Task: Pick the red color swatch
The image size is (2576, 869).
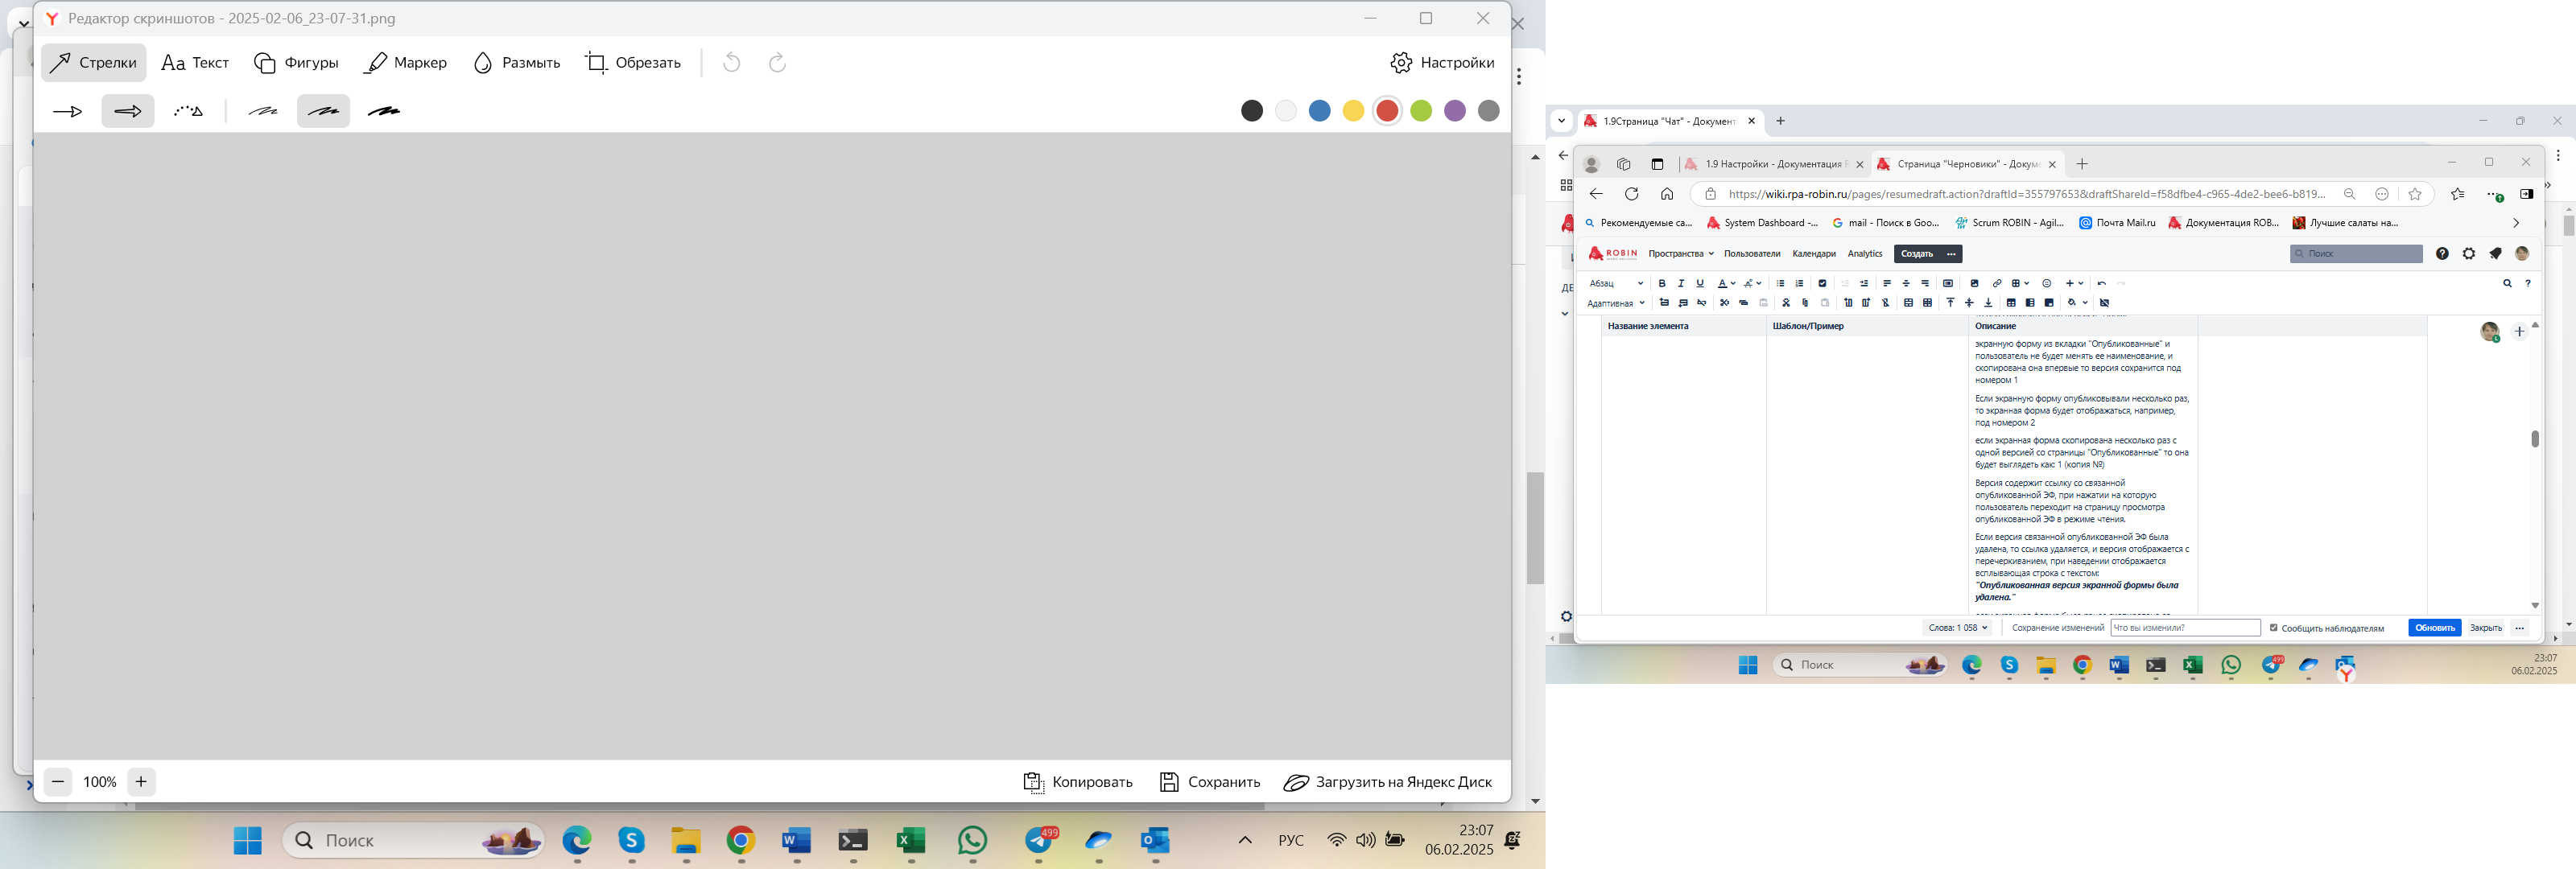Action: click(x=1387, y=111)
